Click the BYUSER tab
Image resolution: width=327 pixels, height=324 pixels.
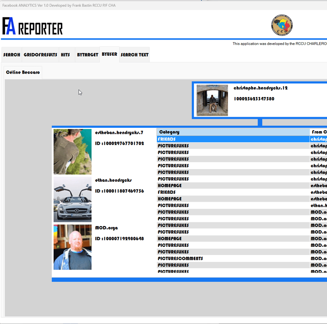tap(109, 54)
